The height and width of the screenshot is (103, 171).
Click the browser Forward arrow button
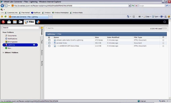coord(6,6)
